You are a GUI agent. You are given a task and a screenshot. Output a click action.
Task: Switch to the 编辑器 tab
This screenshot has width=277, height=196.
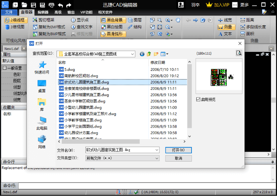(43, 12)
